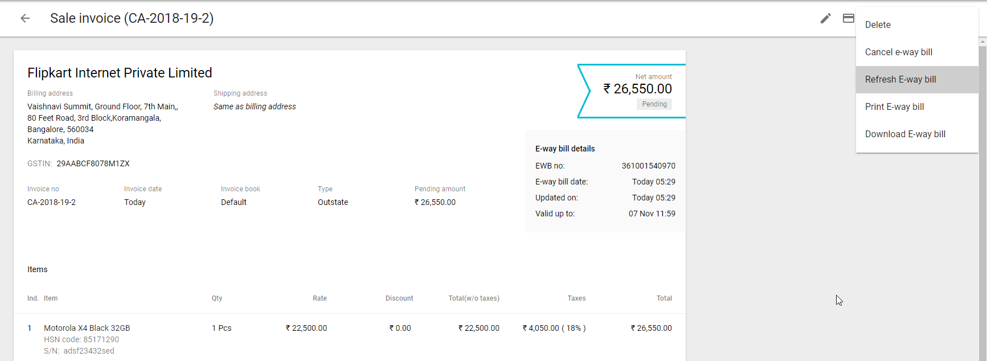This screenshot has width=987, height=361.
Task: Select Refresh E-way bill
Action: pos(917,80)
